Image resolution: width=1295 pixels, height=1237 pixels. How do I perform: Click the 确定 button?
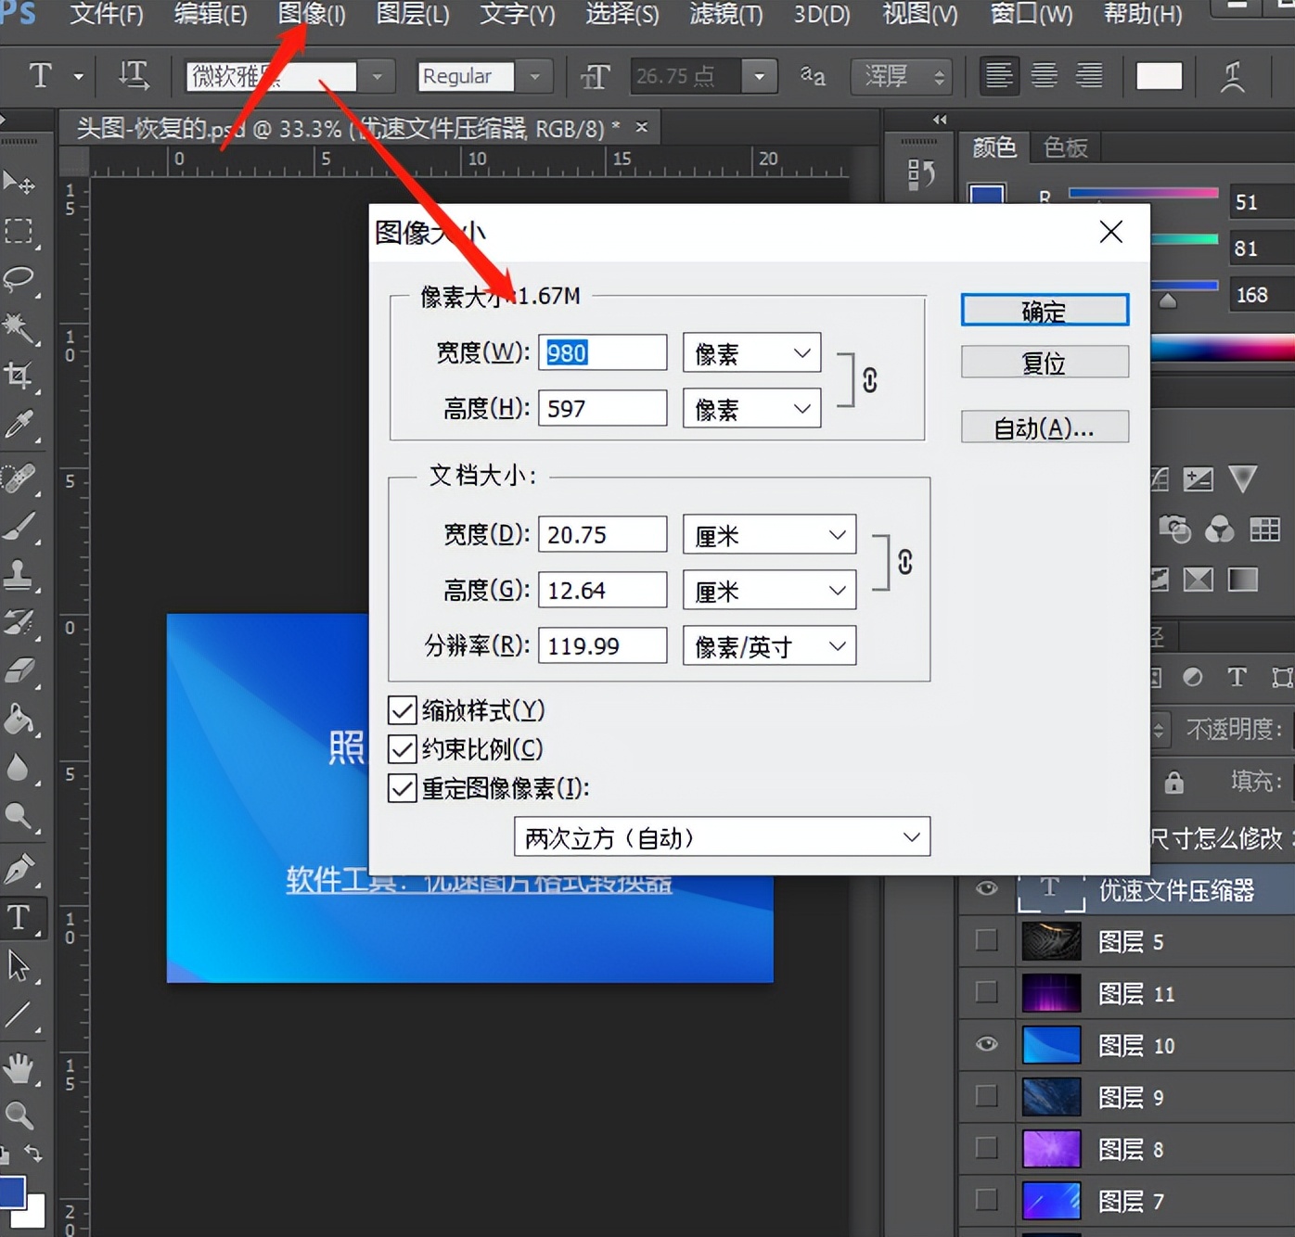pos(1045,311)
